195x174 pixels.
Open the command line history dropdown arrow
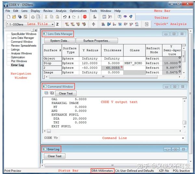pos(183,138)
